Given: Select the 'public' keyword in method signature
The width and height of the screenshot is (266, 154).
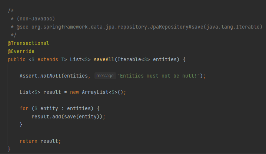Looking at the screenshot, I should (x=17, y=59).
